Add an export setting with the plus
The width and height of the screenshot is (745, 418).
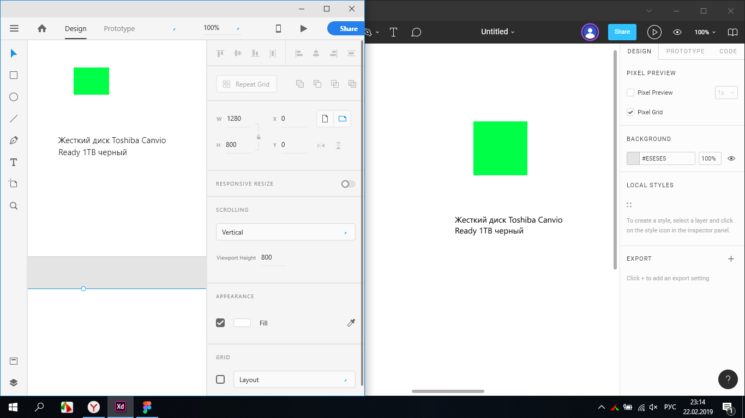pyautogui.click(x=731, y=259)
